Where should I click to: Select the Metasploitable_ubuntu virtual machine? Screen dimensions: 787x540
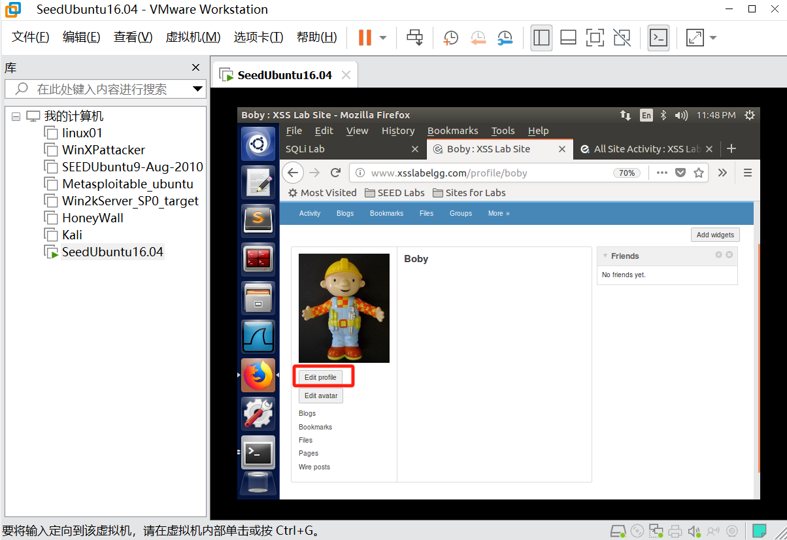(x=127, y=184)
